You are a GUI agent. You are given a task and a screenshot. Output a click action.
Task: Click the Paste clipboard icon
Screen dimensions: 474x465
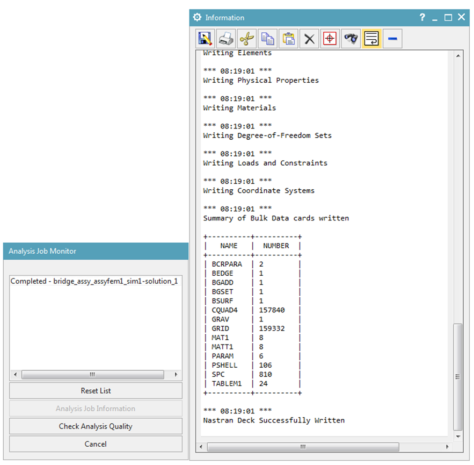(288, 39)
